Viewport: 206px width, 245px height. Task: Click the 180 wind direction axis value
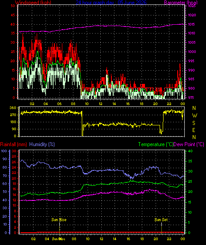pos(13,122)
